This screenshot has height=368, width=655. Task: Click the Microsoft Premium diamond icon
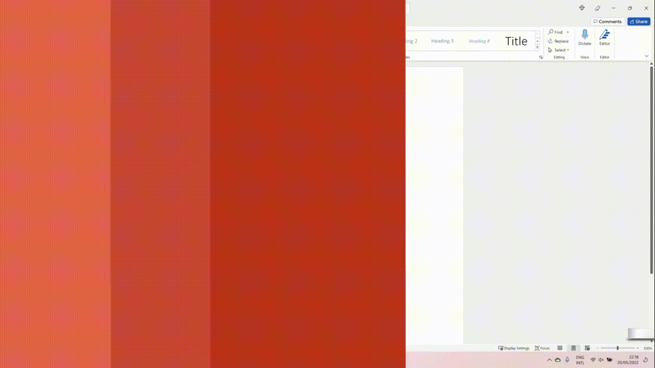pyautogui.click(x=582, y=8)
